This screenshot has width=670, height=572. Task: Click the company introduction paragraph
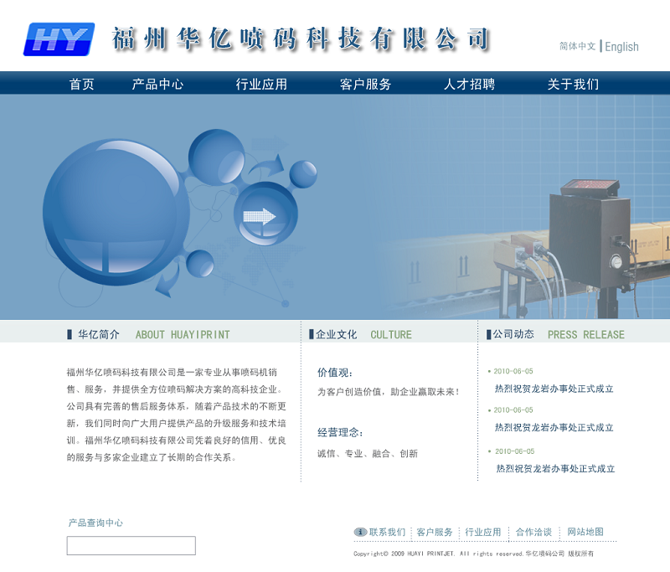(x=176, y=415)
